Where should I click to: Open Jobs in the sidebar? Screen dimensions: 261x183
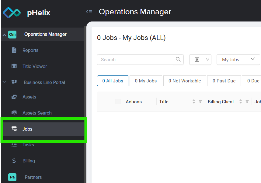click(x=44, y=129)
